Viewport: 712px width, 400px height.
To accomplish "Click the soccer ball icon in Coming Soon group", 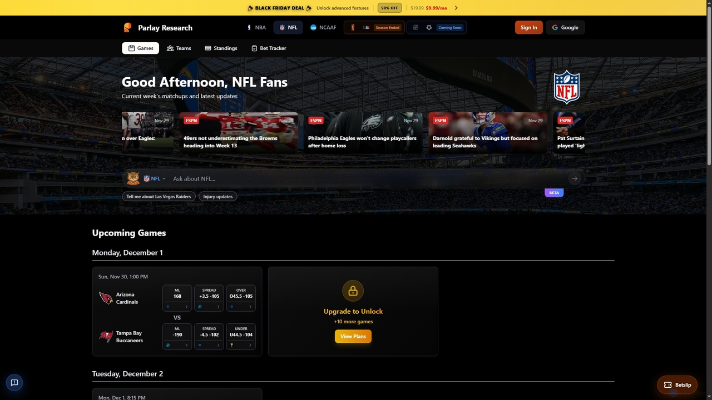I will click(x=429, y=27).
